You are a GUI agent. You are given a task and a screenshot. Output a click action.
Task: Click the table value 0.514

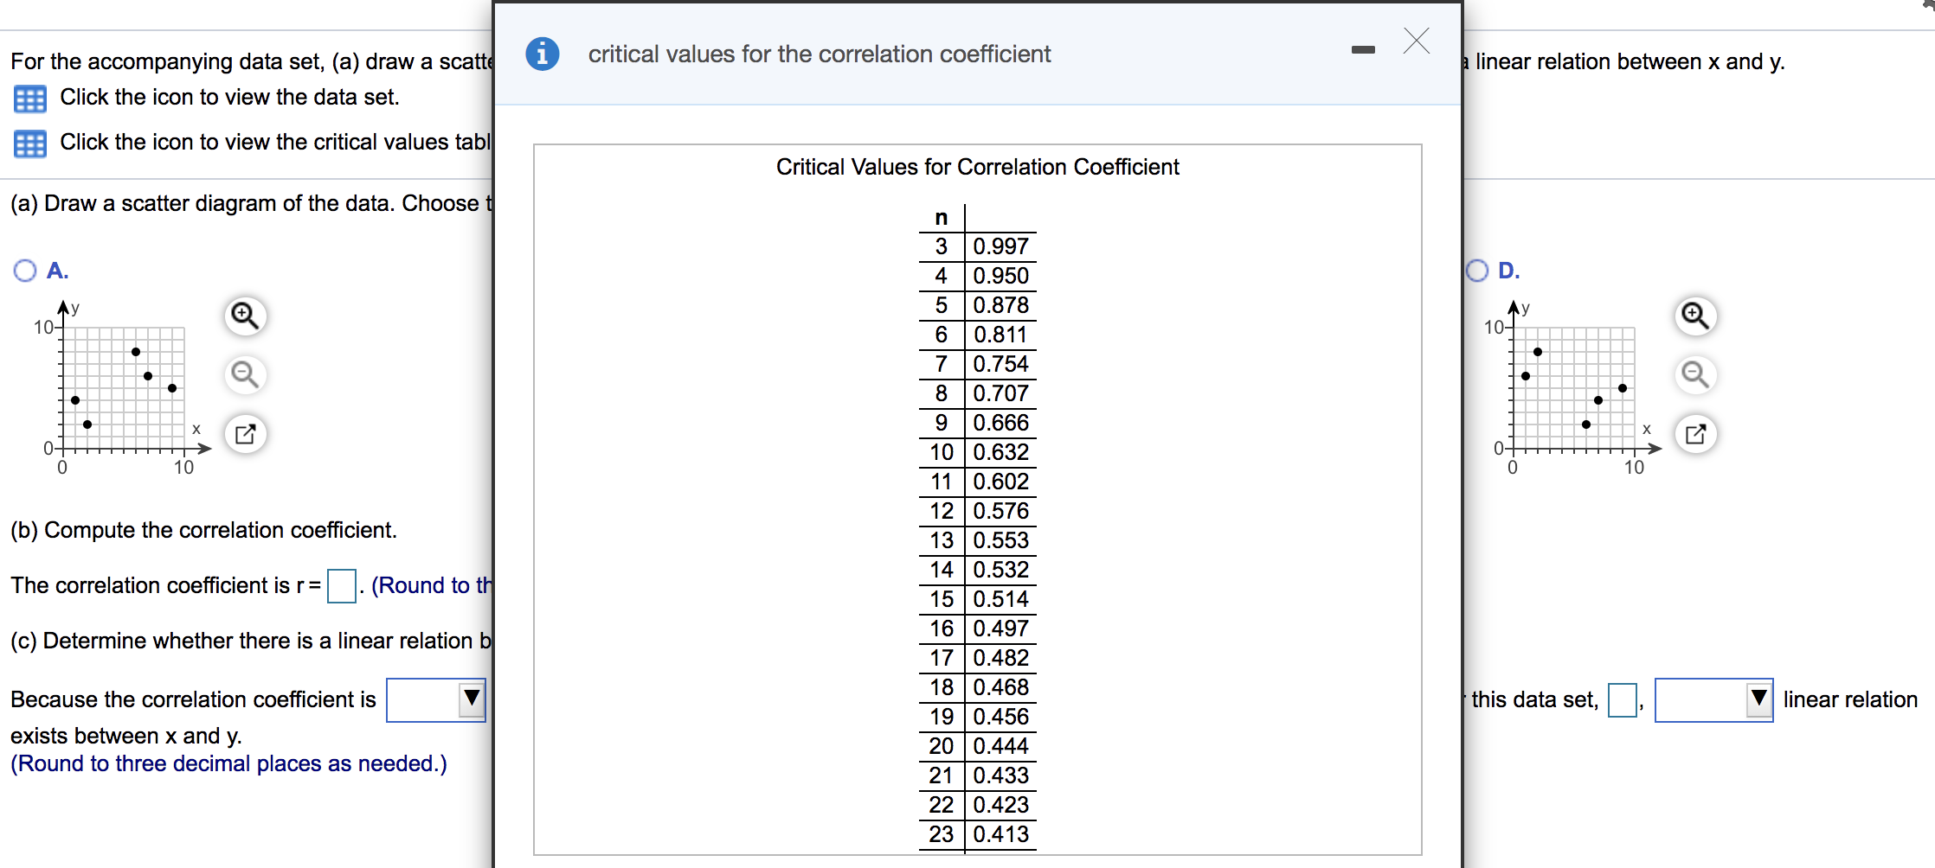point(1000,599)
